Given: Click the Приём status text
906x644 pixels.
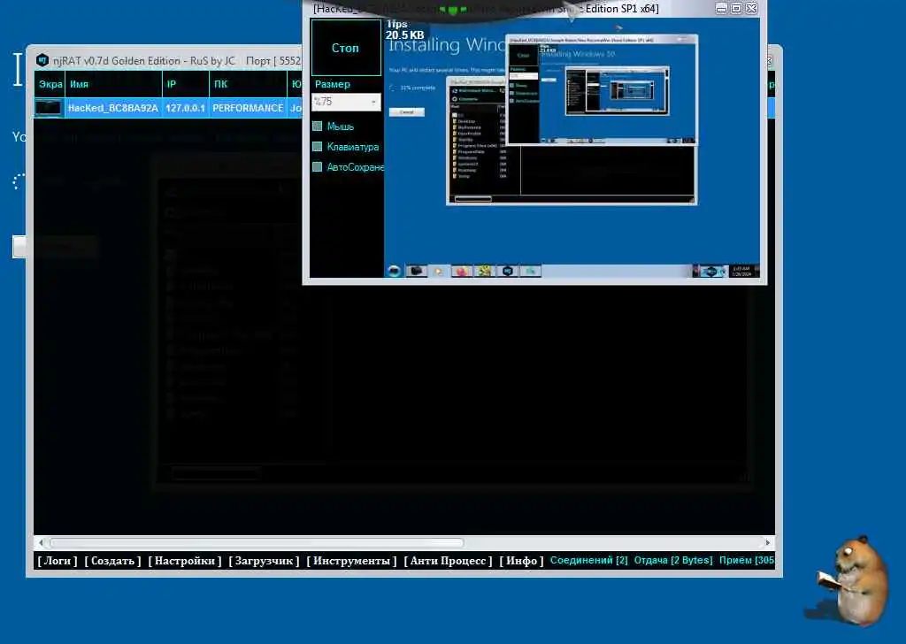Looking at the screenshot, I should click(x=747, y=560).
